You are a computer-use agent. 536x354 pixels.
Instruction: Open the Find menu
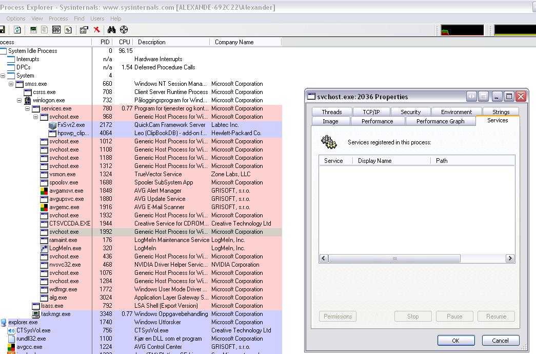(79, 18)
